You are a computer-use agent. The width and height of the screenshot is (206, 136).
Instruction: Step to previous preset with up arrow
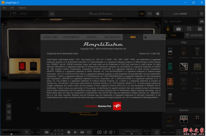(45, 12)
